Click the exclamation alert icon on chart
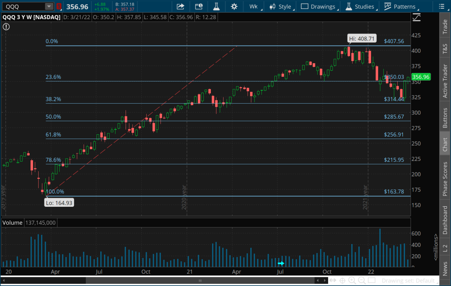Screen dimensions: 451x286 6,27
